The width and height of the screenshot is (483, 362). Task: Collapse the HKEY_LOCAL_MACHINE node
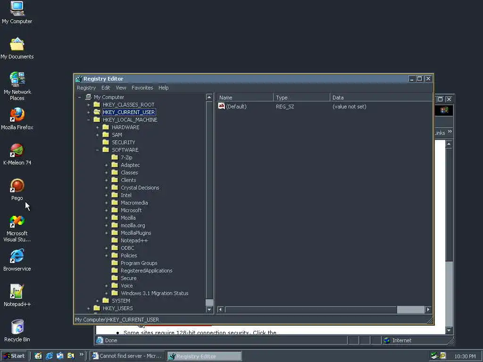pos(88,120)
